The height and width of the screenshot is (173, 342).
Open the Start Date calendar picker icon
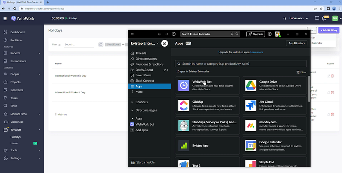pyautogui.click(x=101, y=44)
